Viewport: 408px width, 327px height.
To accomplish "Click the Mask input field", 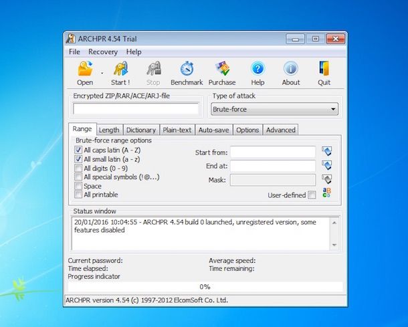I will 273,180.
